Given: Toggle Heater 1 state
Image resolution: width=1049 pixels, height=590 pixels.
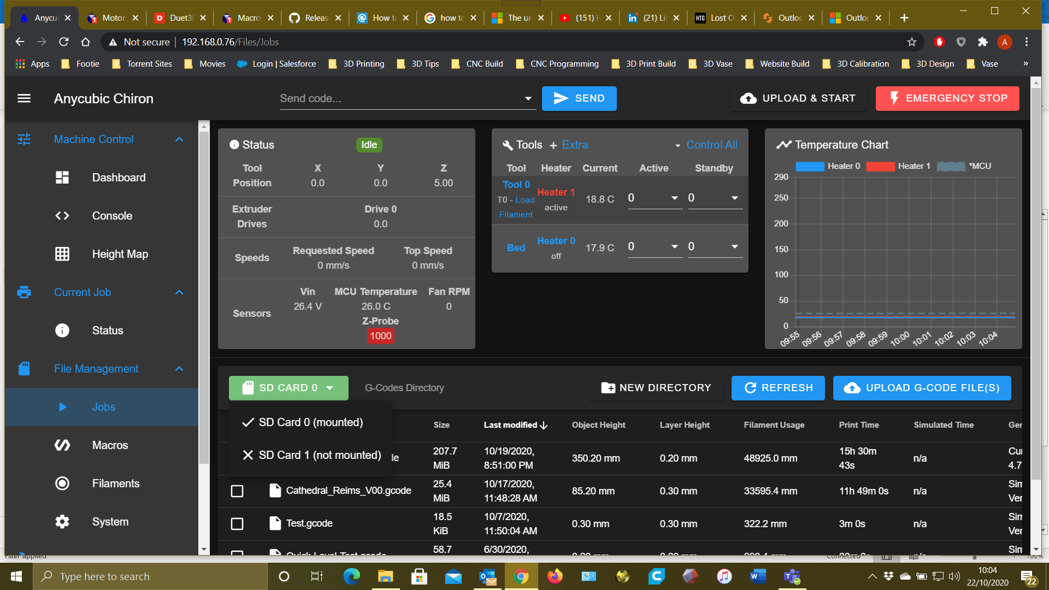Looking at the screenshot, I should (x=556, y=192).
